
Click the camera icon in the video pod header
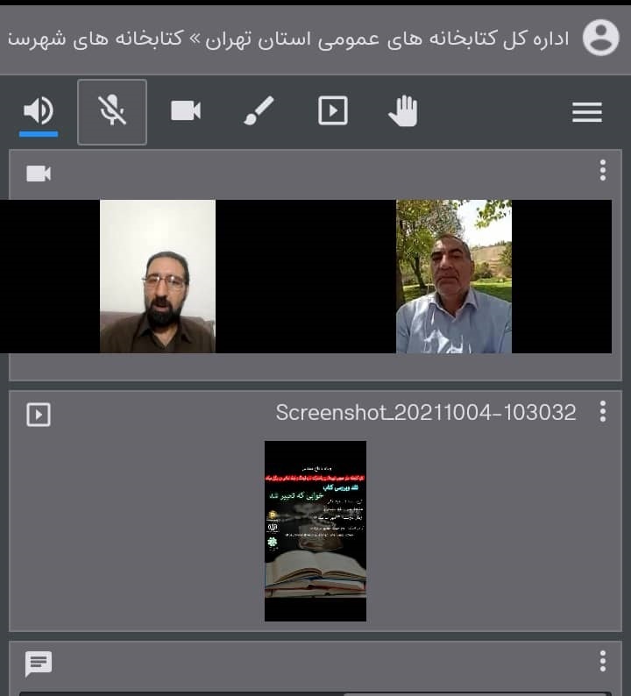(39, 174)
